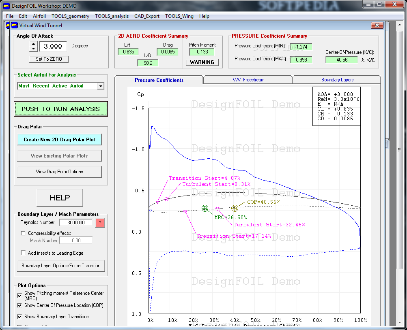Click the vertical scrollbar down arrow
Screen dimensions: 407x330
[400, 323]
